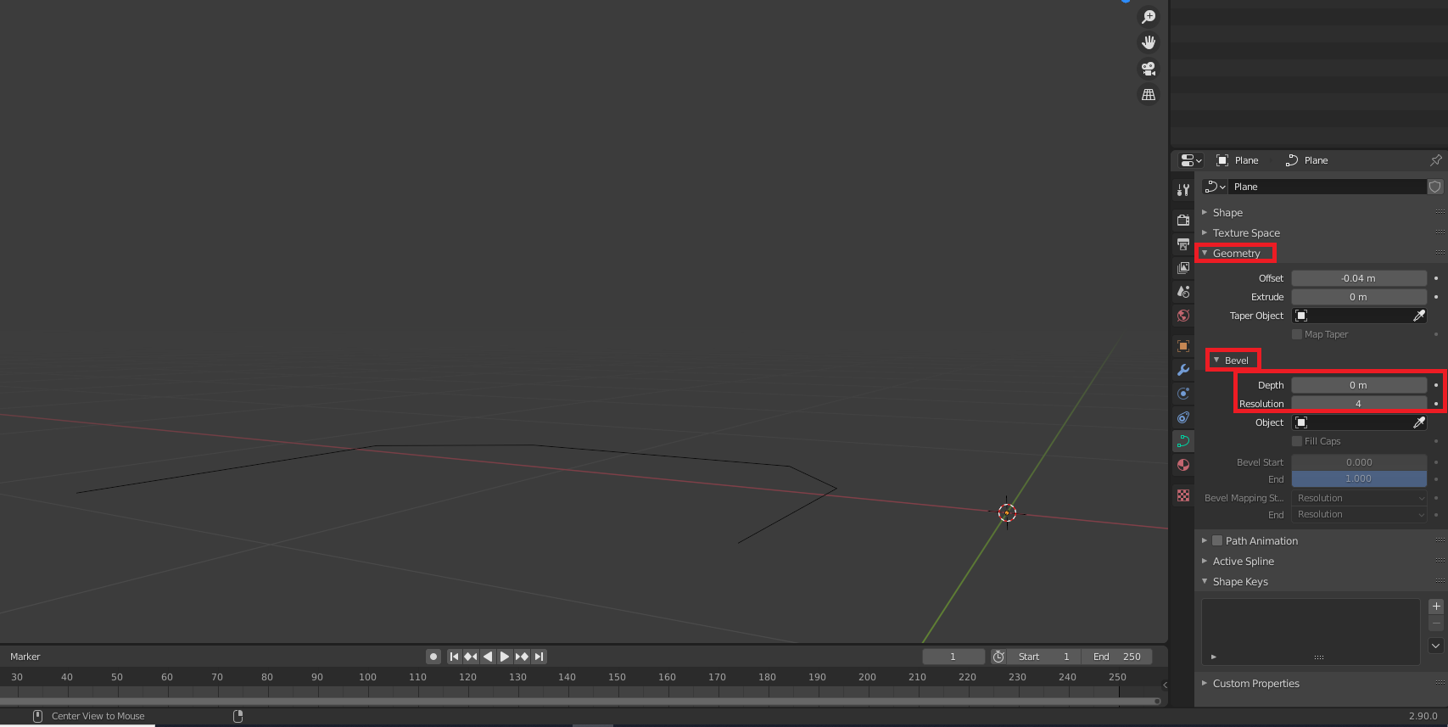
Task: Click the animate dot beside Bevel Depth
Action: click(x=1435, y=385)
